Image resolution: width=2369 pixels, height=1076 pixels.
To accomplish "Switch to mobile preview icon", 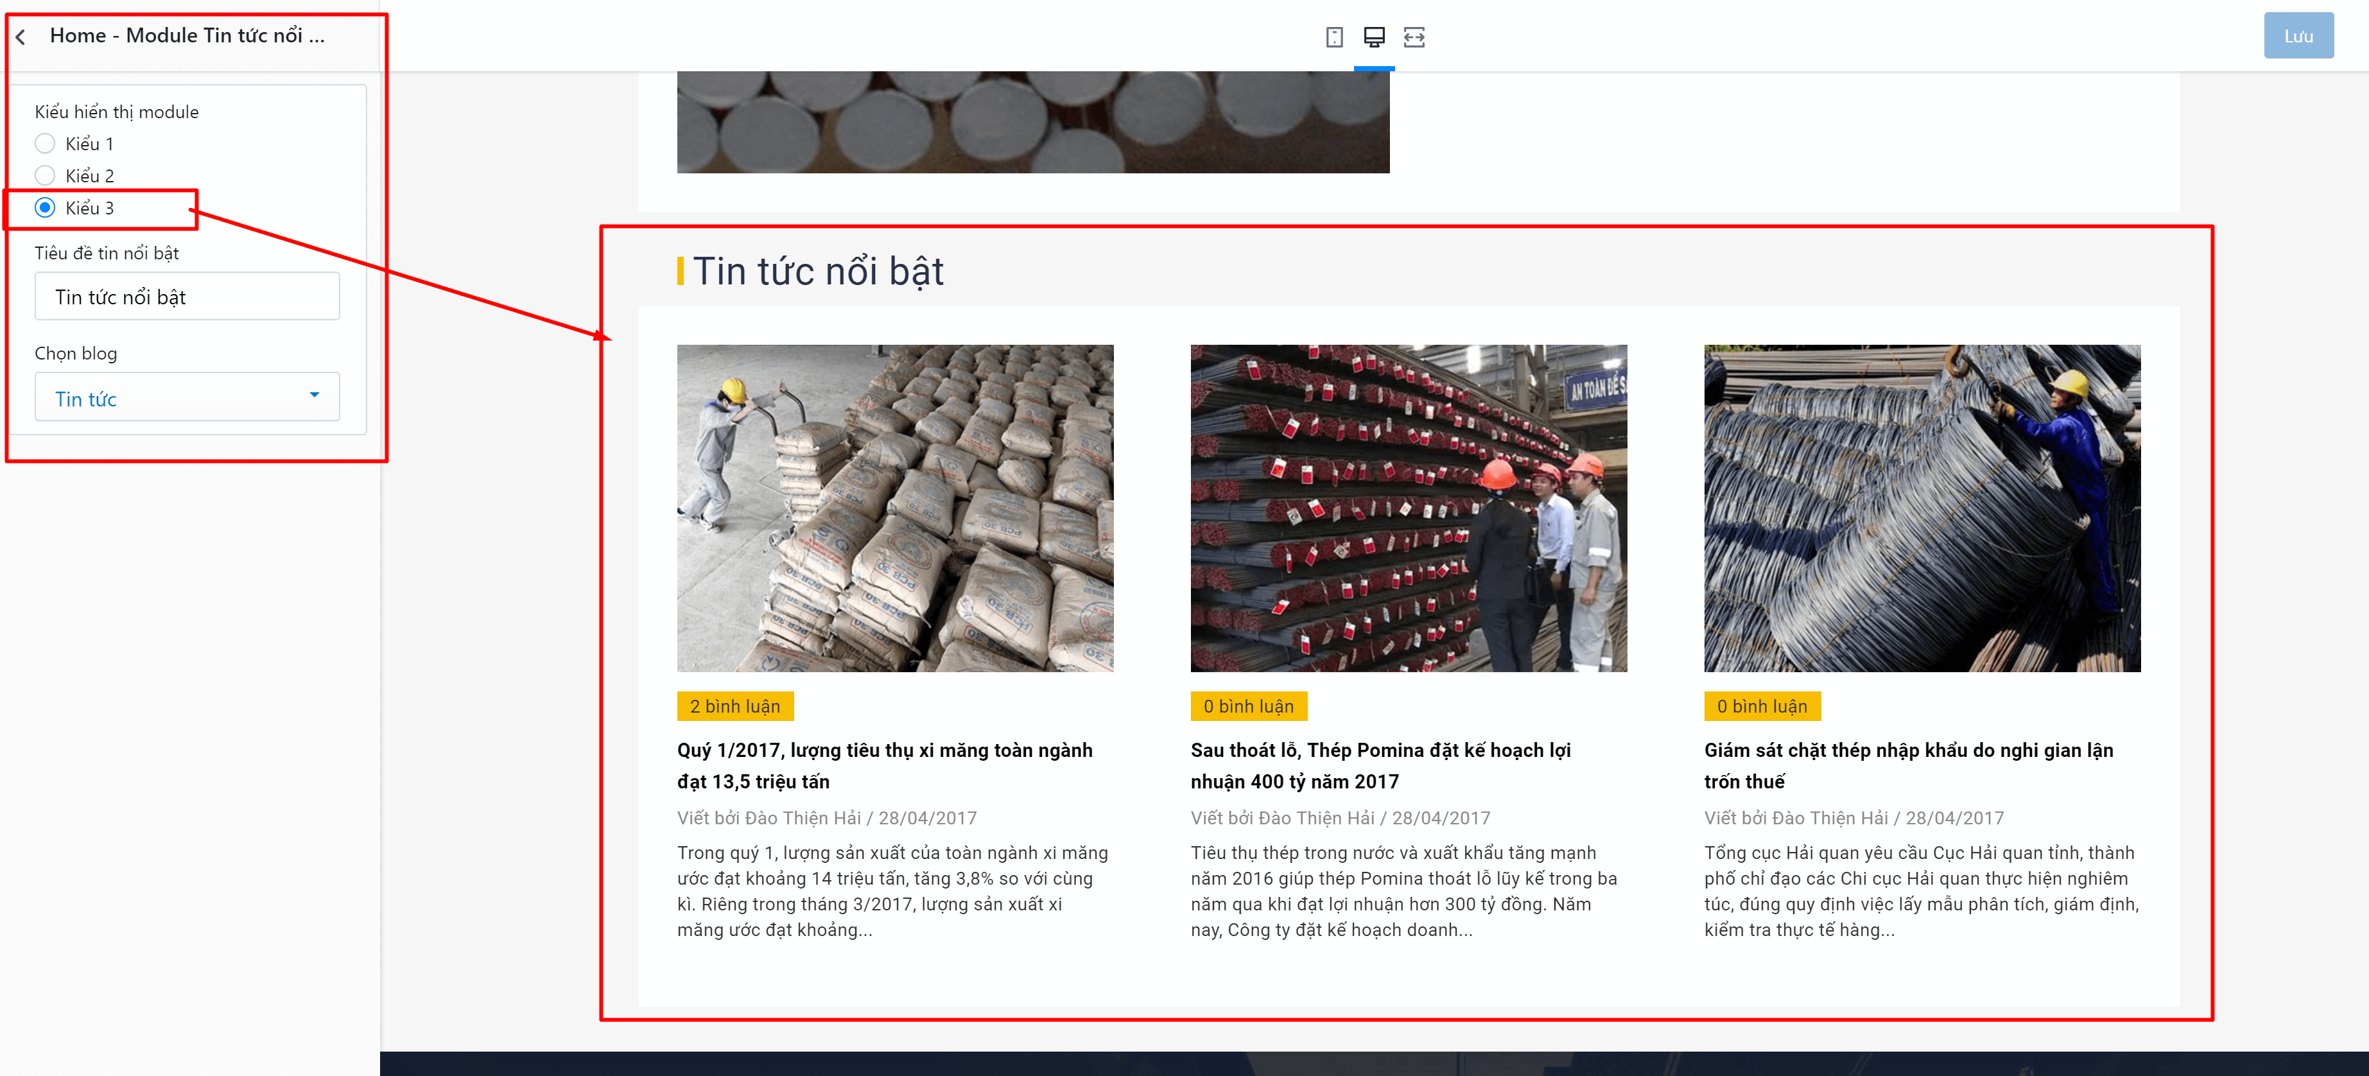I will pos(1334,37).
